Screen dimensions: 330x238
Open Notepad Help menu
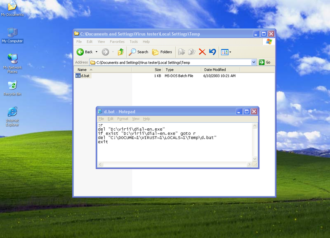(146, 119)
